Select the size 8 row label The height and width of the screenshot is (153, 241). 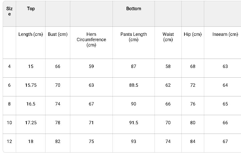tap(9, 104)
